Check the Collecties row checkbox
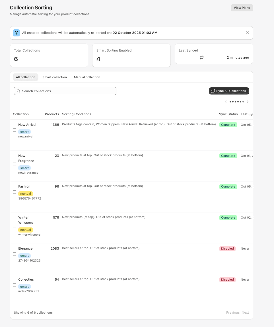This screenshot has width=274, height=327. pos(14,285)
